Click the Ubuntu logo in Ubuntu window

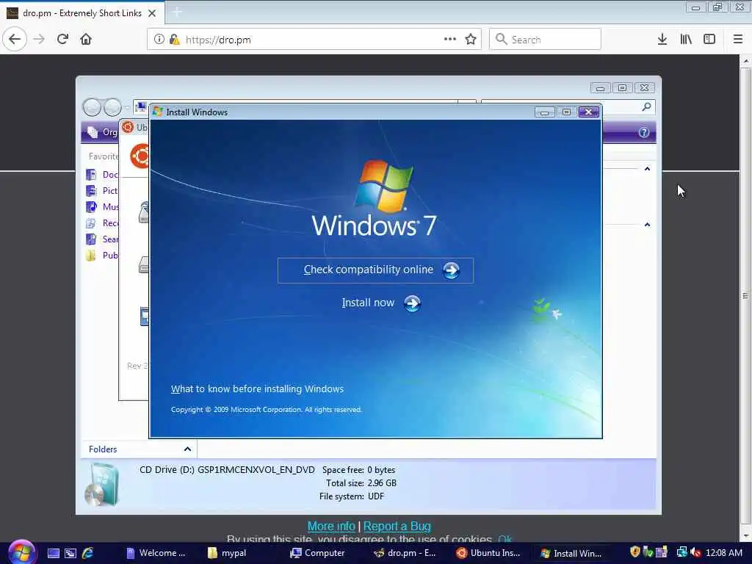140,156
